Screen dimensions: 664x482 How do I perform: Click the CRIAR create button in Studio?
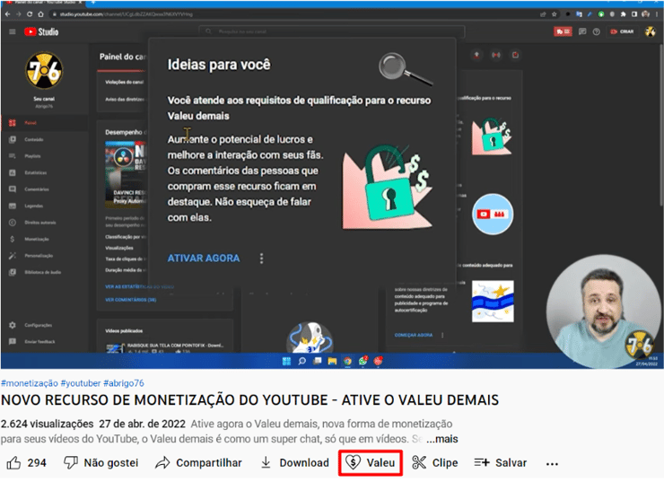point(622,31)
